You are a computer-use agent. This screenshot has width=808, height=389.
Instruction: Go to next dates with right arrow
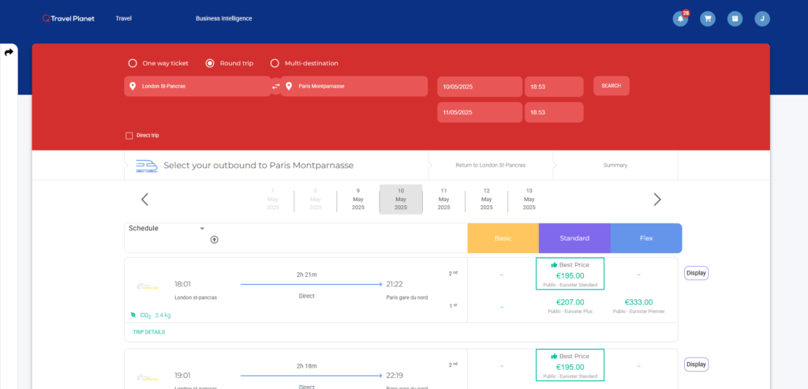pyautogui.click(x=657, y=200)
